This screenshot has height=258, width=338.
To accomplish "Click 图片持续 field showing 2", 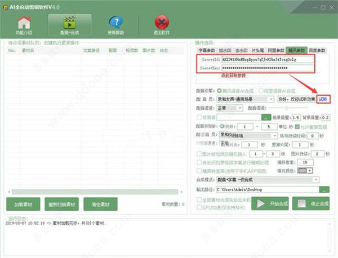I will pos(317,154).
